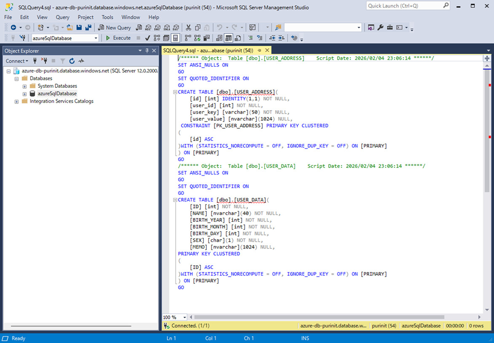Toggle the Results to Grid option
The image size is (494, 343).
tap(228, 38)
